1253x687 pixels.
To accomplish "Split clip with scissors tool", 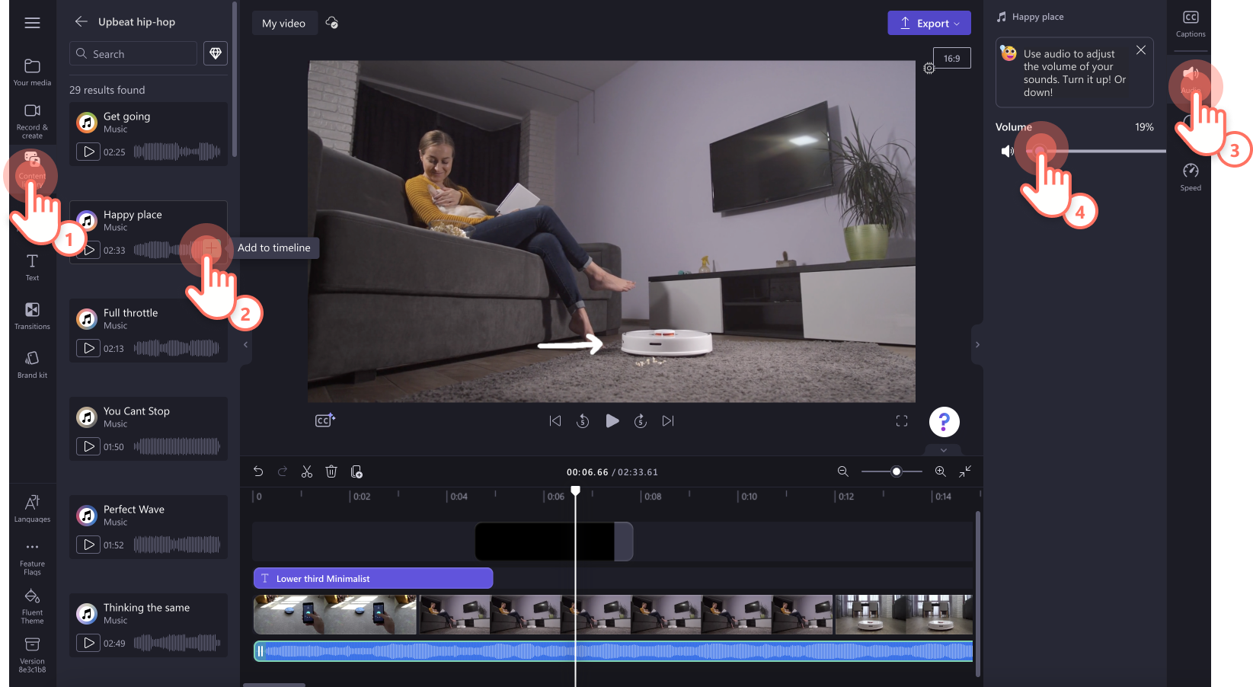I will pos(307,472).
